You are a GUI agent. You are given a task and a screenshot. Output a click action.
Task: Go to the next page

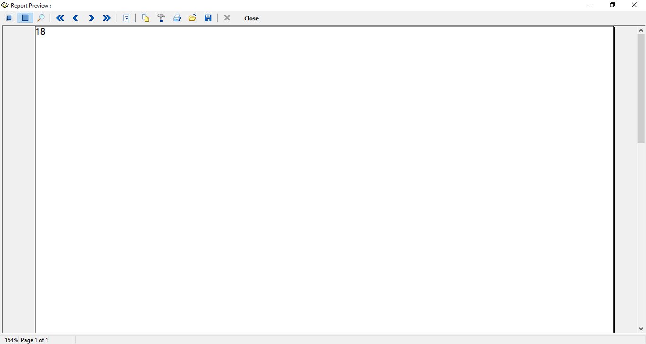pyautogui.click(x=91, y=18)
